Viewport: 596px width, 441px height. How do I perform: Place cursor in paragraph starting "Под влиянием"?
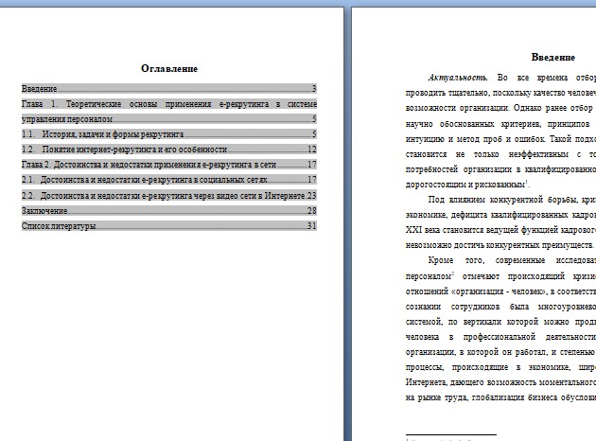(511, 215)
